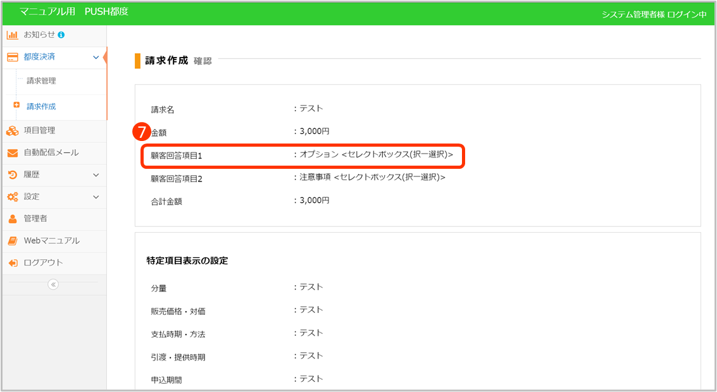Open the 項目管理 menu item

[x=39, y=130]
